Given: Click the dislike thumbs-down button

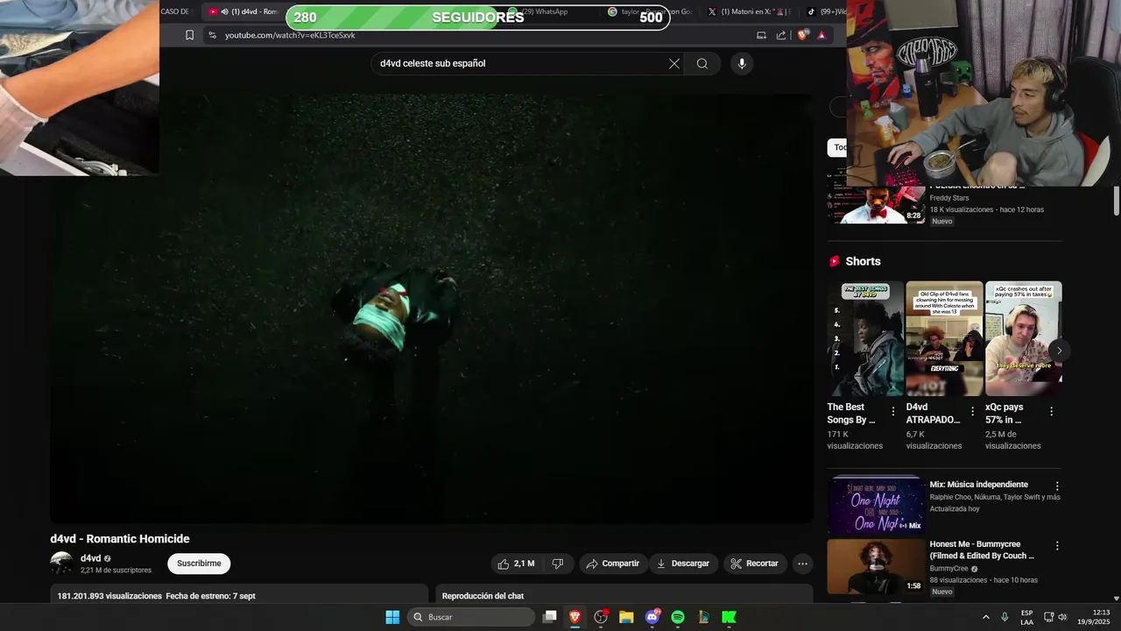Looking at the screenshot, I should 558,564.
